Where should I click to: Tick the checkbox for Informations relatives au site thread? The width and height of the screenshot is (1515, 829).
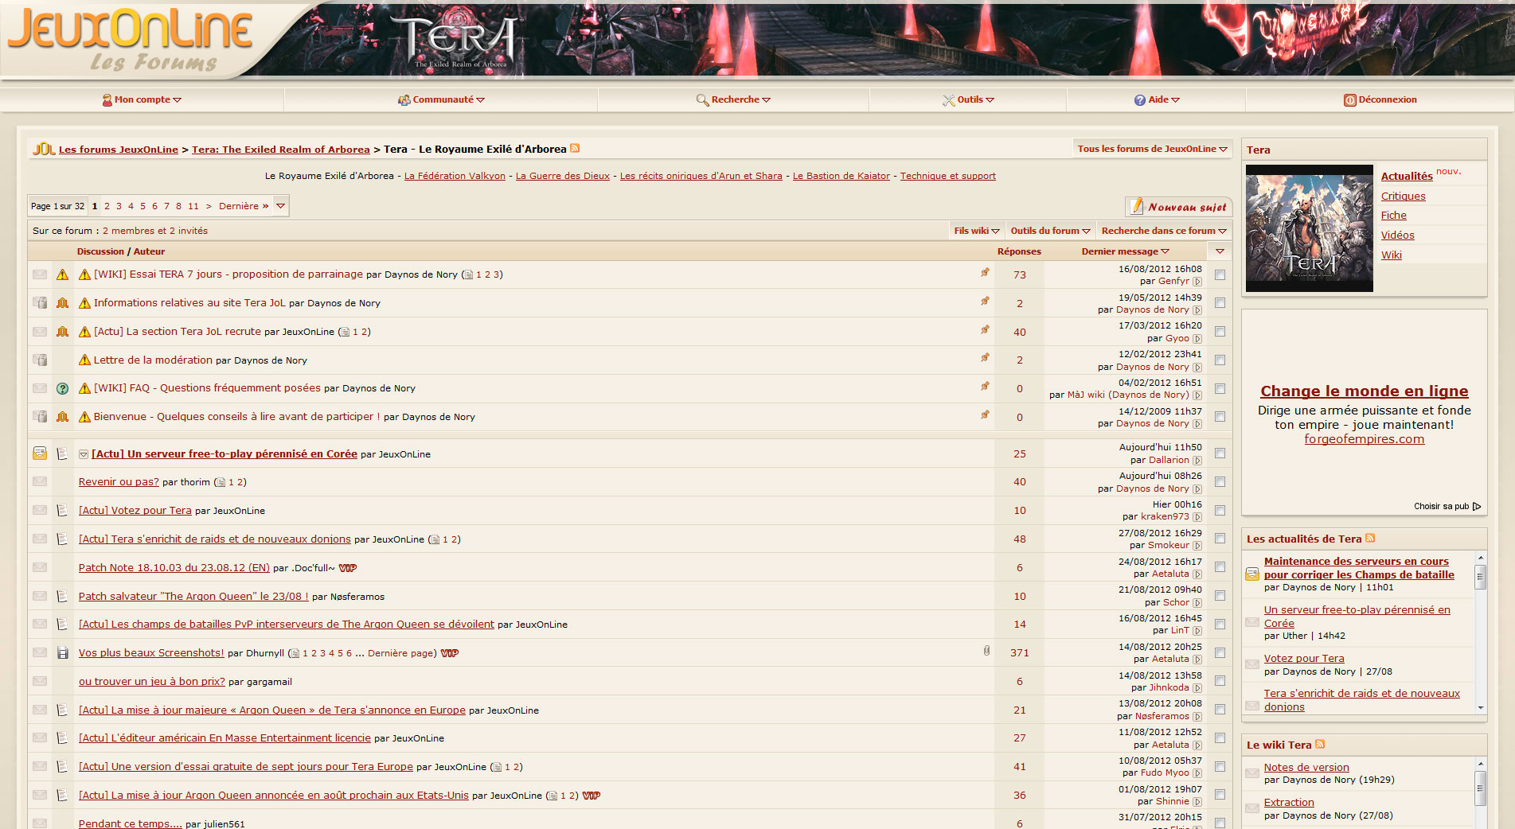[1220, 303]
